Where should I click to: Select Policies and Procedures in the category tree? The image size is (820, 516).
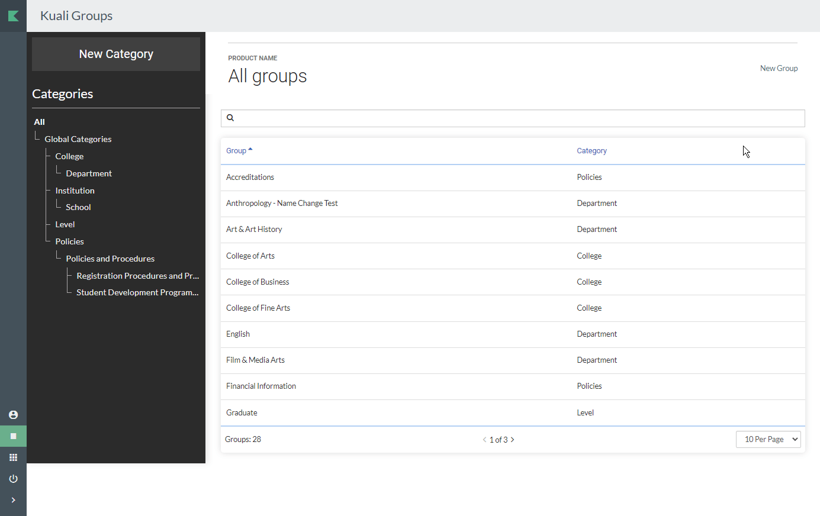[110, 258]
